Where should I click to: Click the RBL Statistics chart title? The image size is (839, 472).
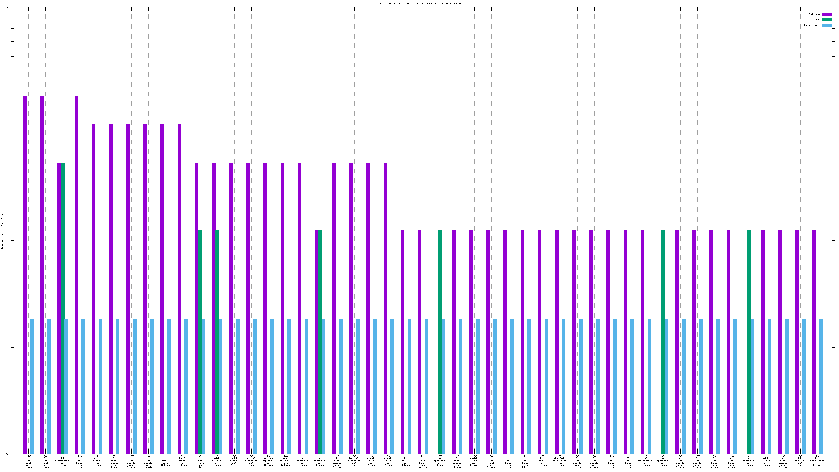coord(423,3)
